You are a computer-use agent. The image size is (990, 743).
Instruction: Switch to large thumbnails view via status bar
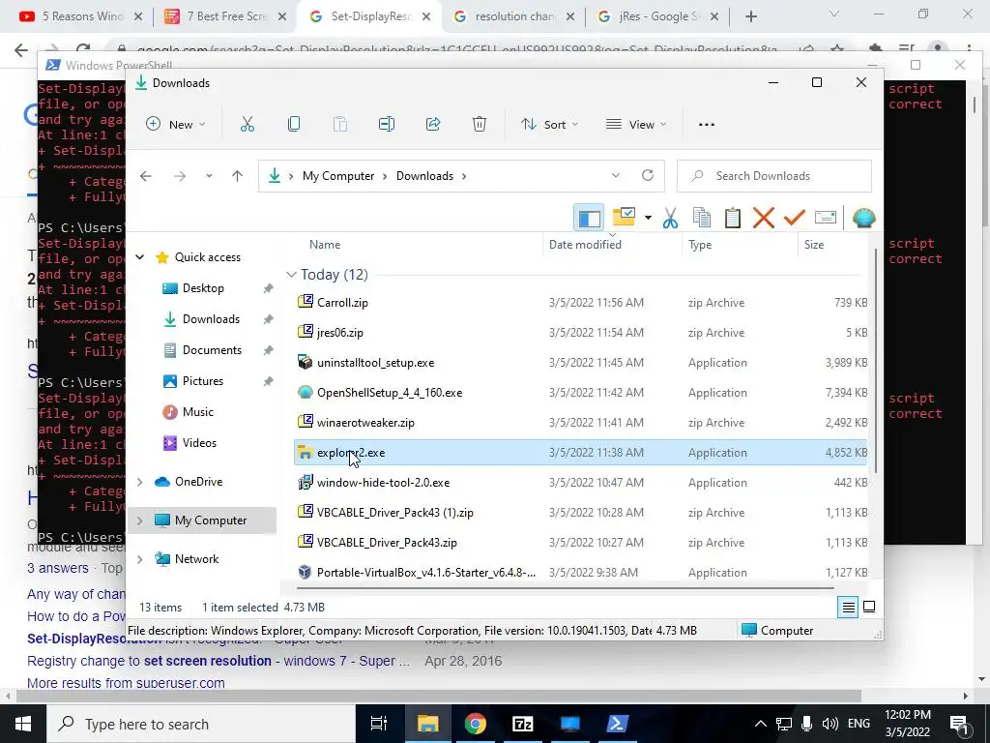pyautogui.click(x=869, y=608)
